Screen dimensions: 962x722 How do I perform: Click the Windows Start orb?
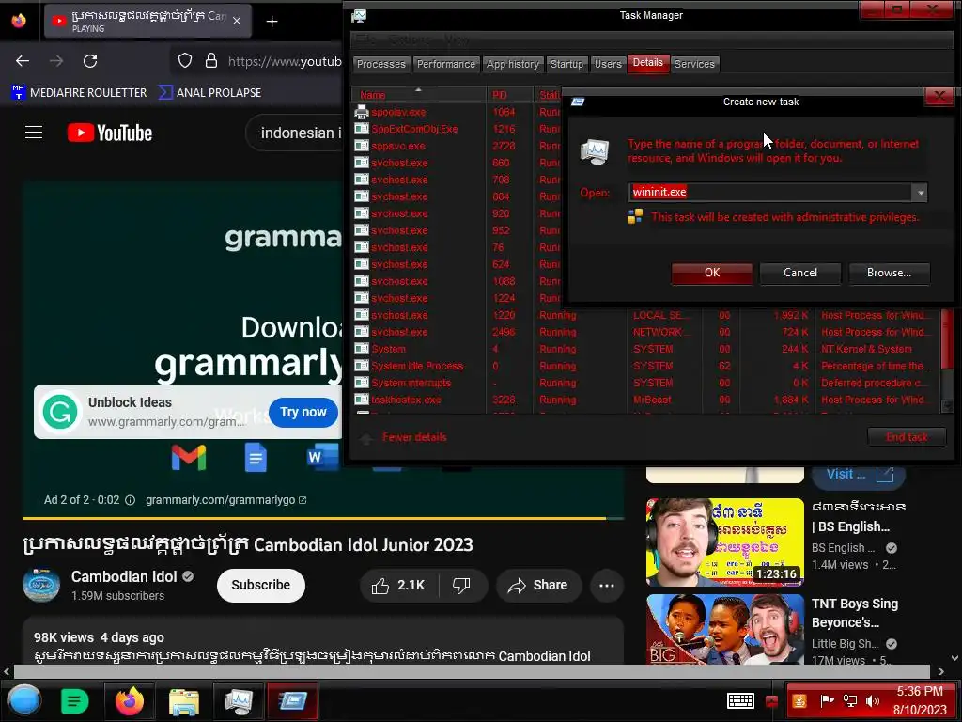23,700
